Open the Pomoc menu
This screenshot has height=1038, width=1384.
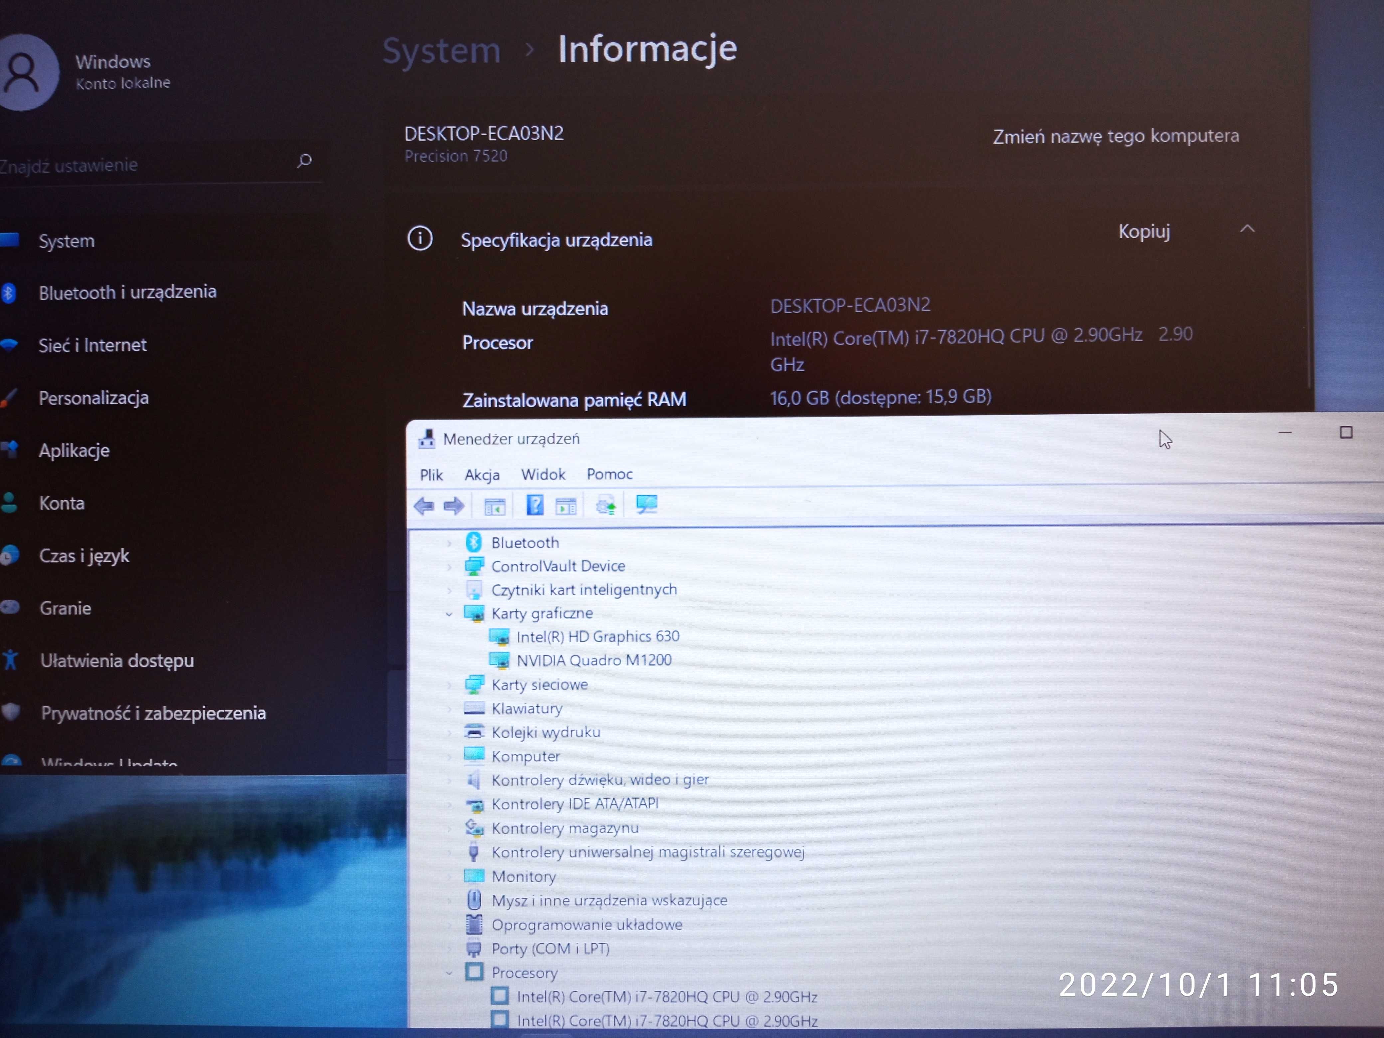[x=609, y=474]
